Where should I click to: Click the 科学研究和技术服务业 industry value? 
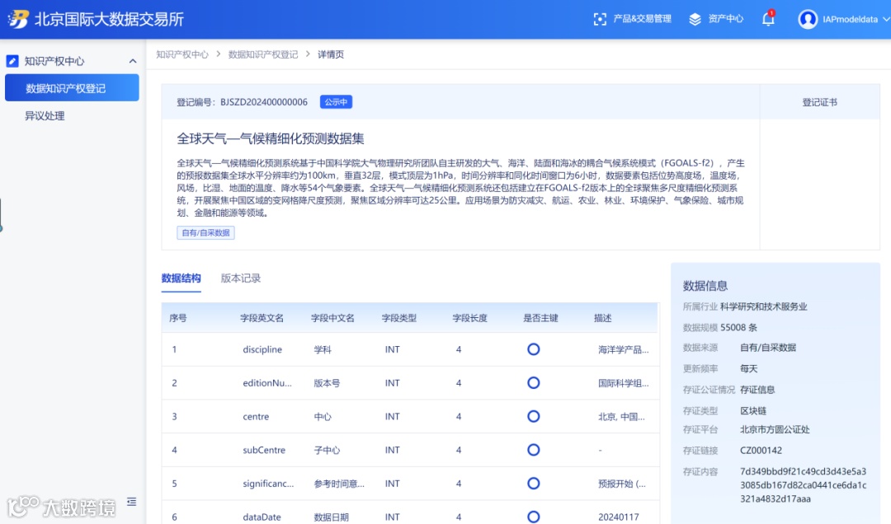tap(764, 306)
